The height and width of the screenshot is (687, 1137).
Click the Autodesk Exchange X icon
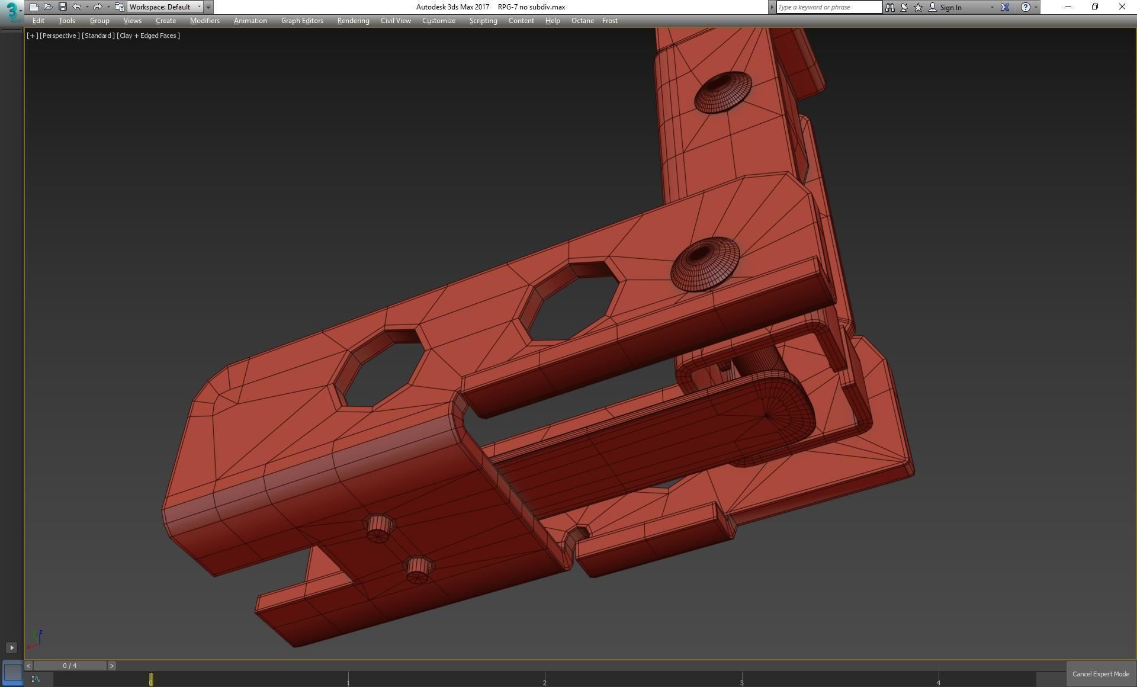click(1005, 7)
